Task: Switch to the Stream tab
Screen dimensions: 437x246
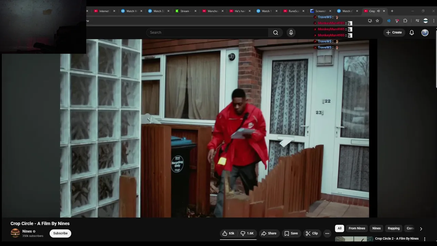Action: click(x=185, y=11)
